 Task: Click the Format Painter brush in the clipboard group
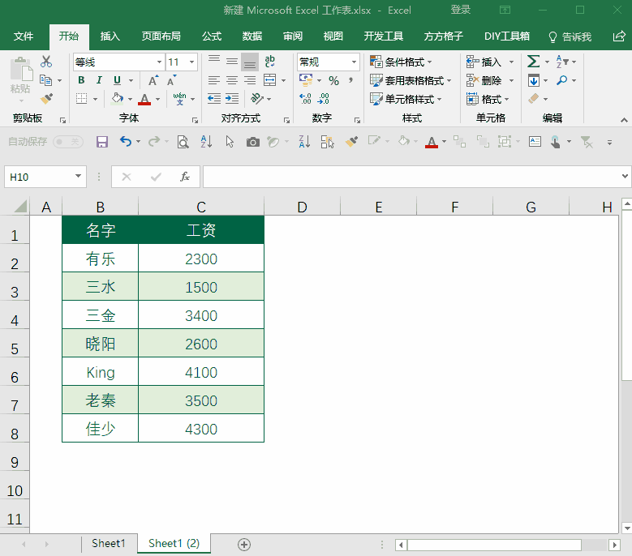(x=46, y=99)
